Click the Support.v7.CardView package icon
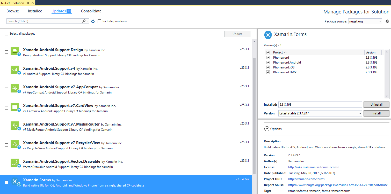Screen dimensions: 391x194 point(15,107)
